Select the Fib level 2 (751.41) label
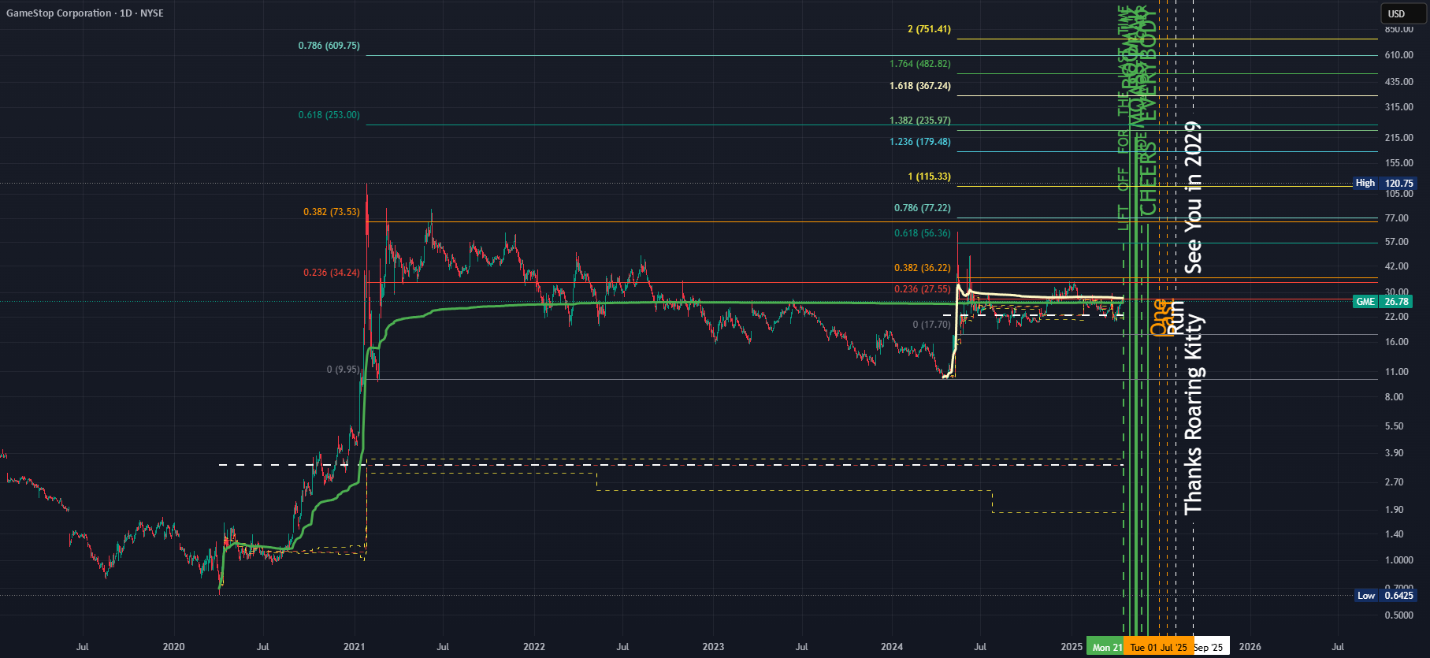 [929, 29]
